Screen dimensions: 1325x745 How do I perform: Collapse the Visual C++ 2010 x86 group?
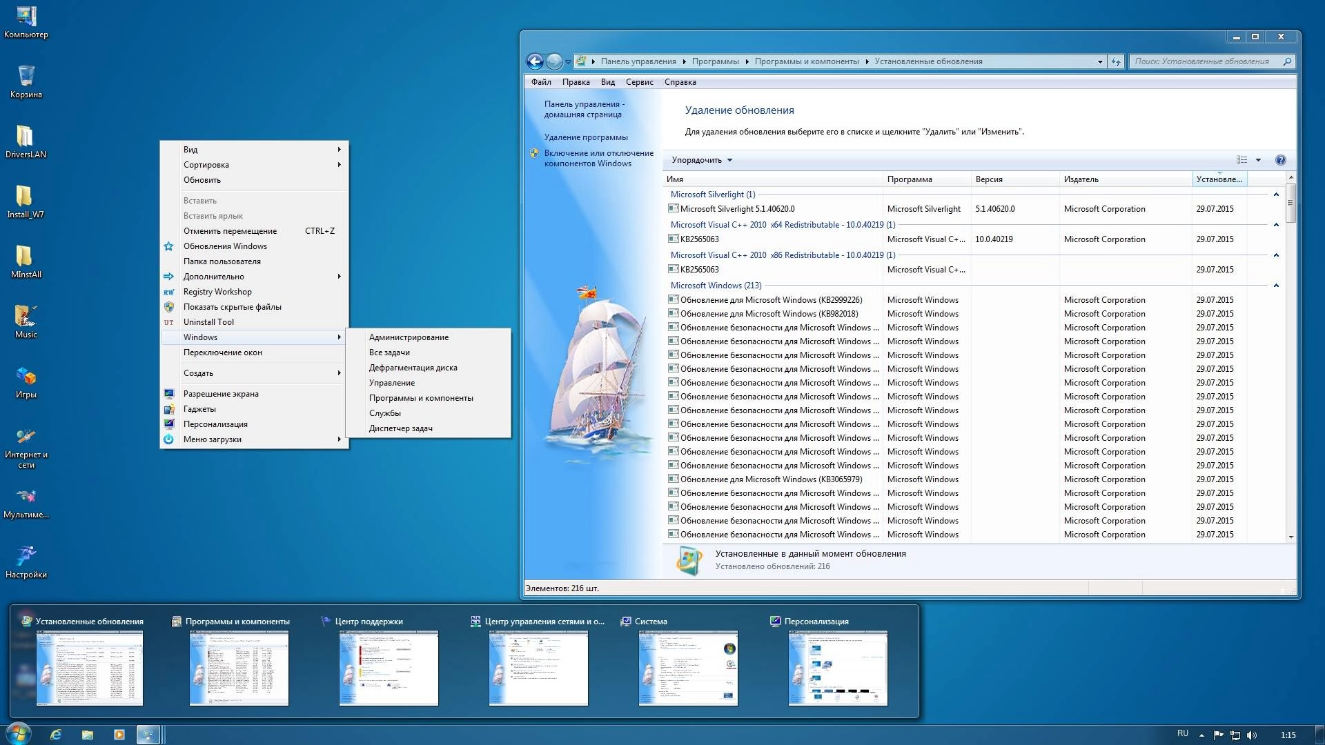[x=1276, y=255]
